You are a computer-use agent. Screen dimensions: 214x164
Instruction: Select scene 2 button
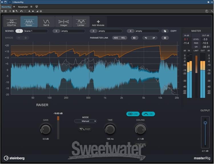(56, 31)
